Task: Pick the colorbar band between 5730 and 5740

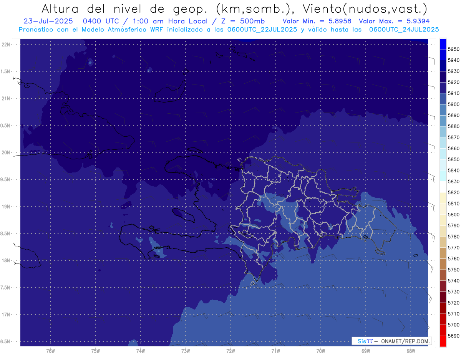Action: click(x=443, y=286)
